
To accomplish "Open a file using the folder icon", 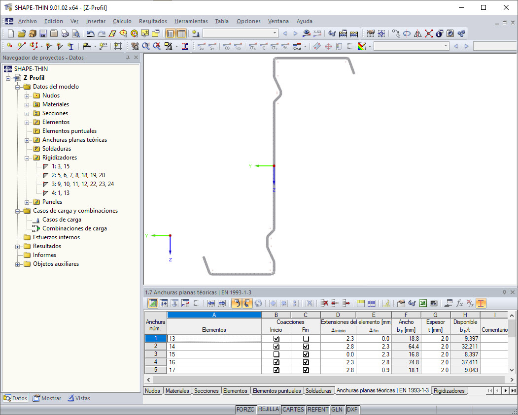I will pyautogui.click(x=22, y=33).
